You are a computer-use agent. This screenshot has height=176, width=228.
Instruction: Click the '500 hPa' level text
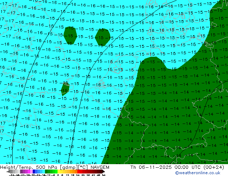pos(47,167)
